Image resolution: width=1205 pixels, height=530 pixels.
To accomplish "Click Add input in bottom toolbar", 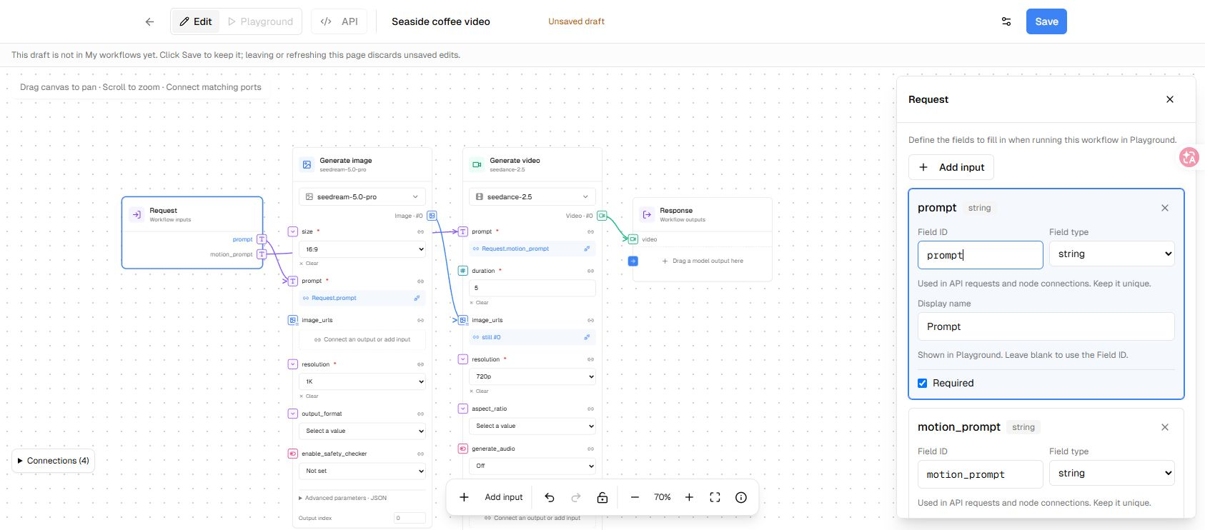I will pos(492,497).
